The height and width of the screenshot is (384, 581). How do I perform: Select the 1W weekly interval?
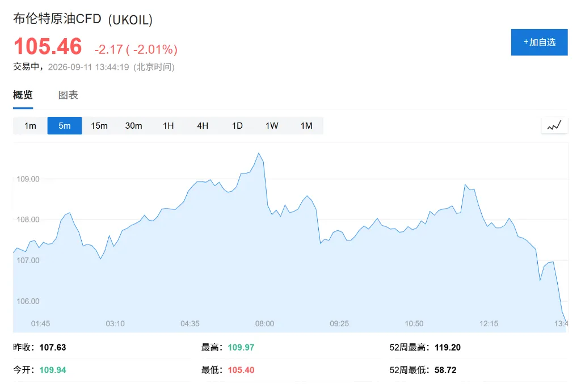click(x=272, y=125)
